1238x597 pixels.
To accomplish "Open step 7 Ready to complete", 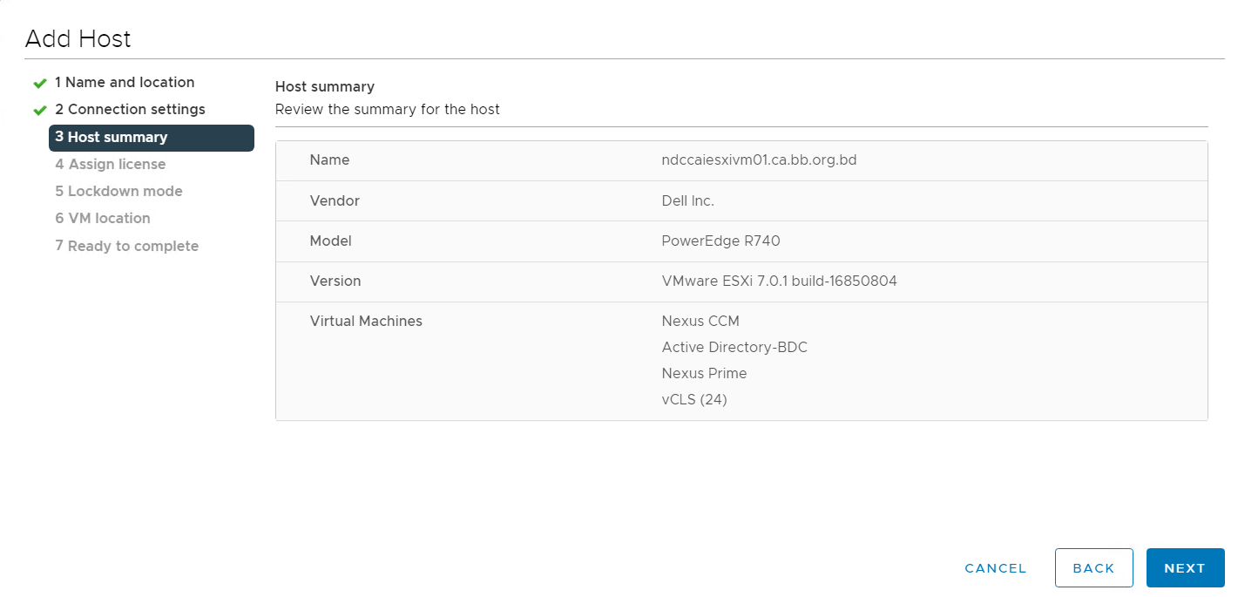I will (126, 247).
